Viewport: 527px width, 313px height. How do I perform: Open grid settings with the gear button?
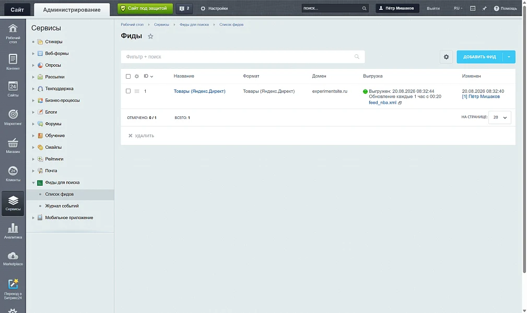(446, 57)
